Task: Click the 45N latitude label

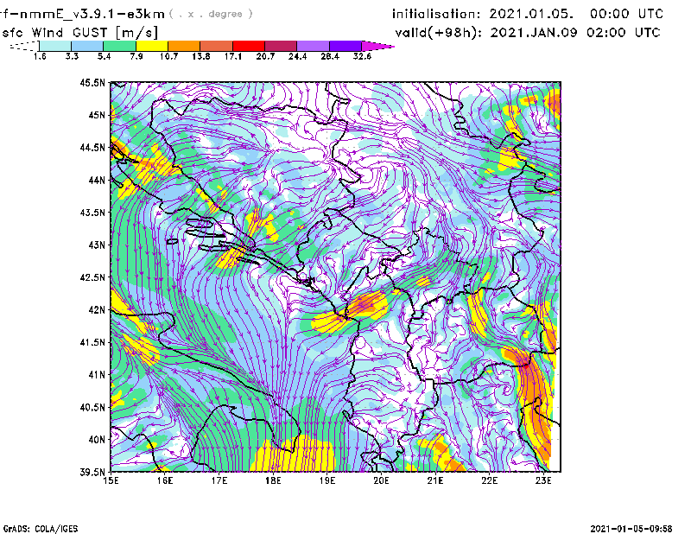Action: coord(97,115)
